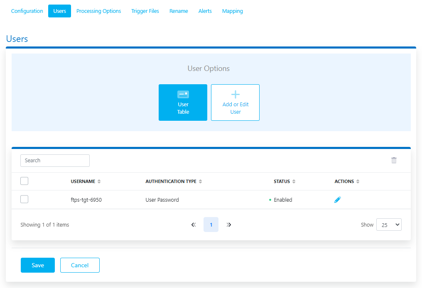Select the User Table option
422x288 pixels.
(183, 103)
